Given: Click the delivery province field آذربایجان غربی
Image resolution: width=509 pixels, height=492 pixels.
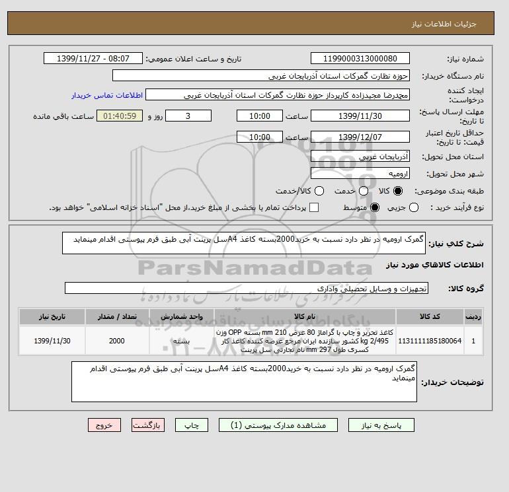Looking at the screenshot, I should (360, 157).
